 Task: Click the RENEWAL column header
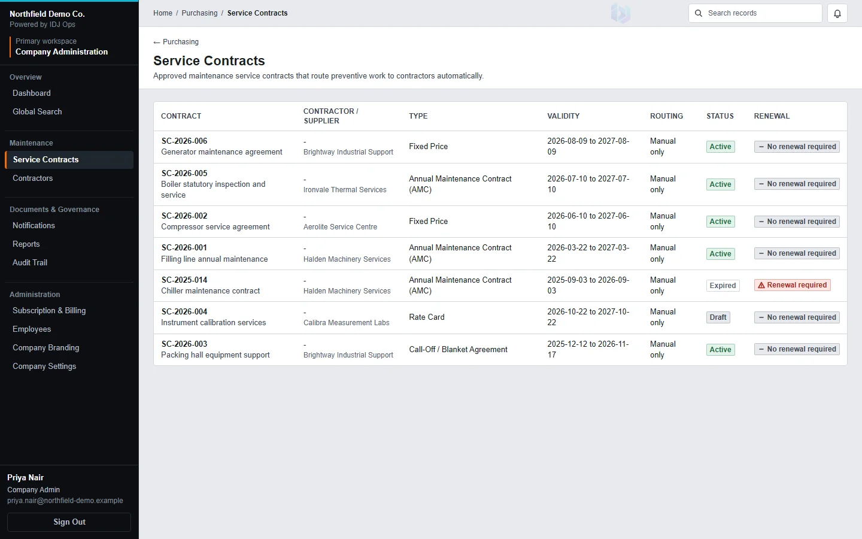click(772, 116)
